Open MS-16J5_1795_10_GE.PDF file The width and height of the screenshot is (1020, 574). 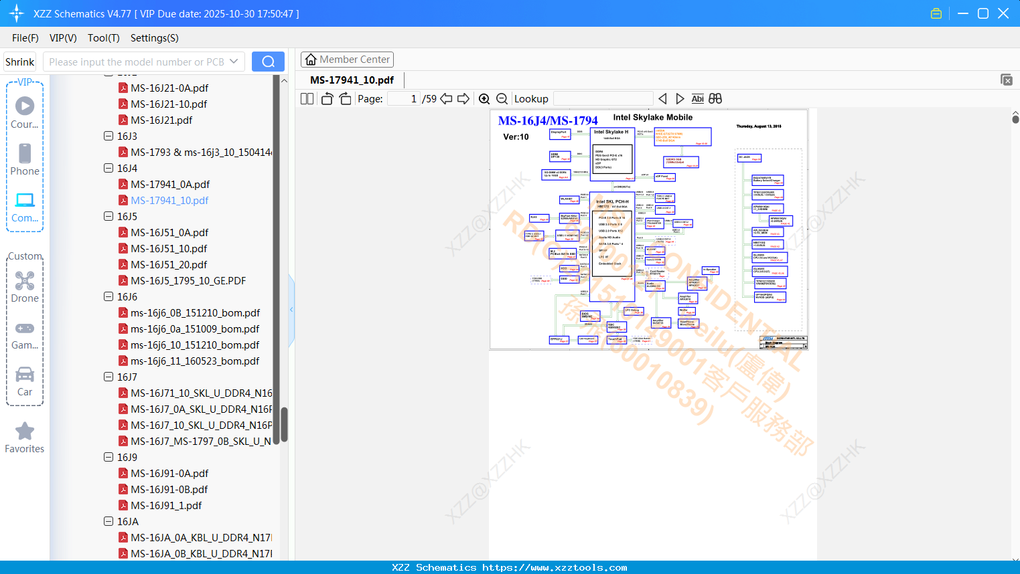click(x=188, y=280)
